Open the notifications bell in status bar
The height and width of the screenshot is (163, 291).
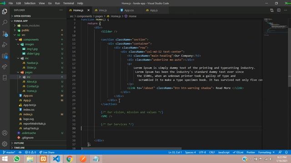(286, 152)
